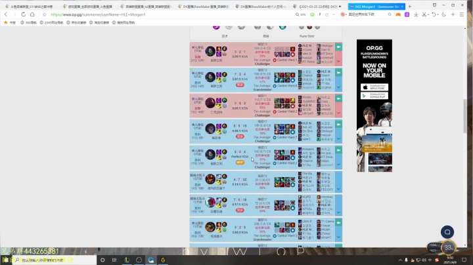
Task: Open browser hamburger menu
Action: 462,14
